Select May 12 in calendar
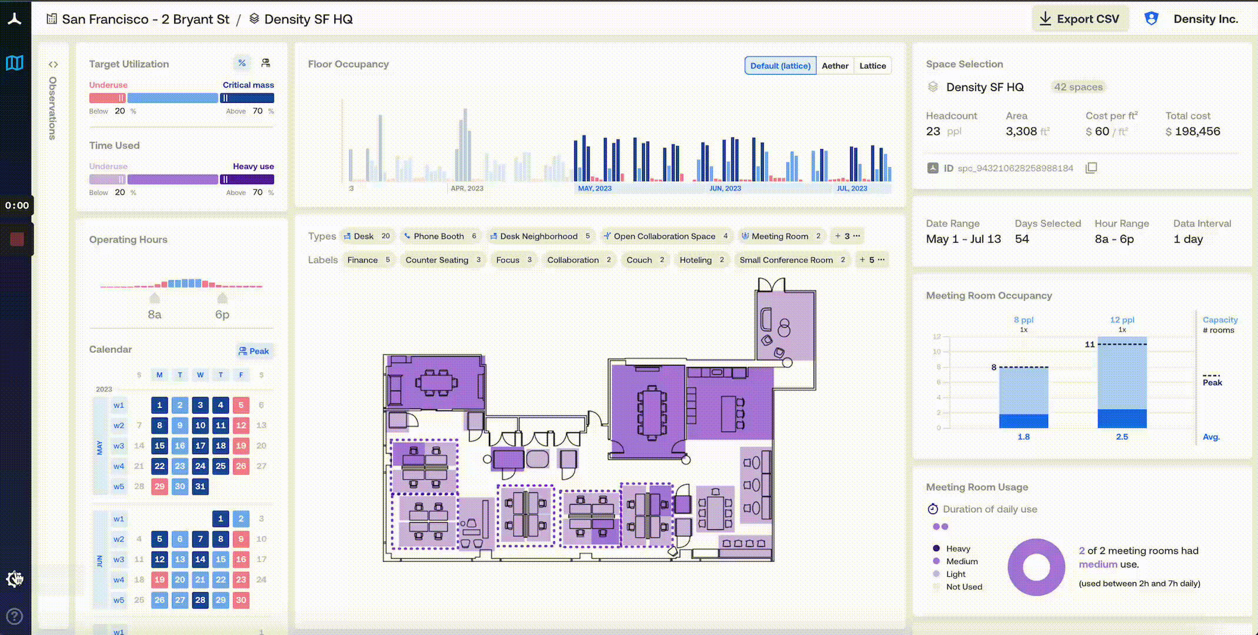Image resolution: width=1258 pixels, height=635 pixels. pos(241,425)
